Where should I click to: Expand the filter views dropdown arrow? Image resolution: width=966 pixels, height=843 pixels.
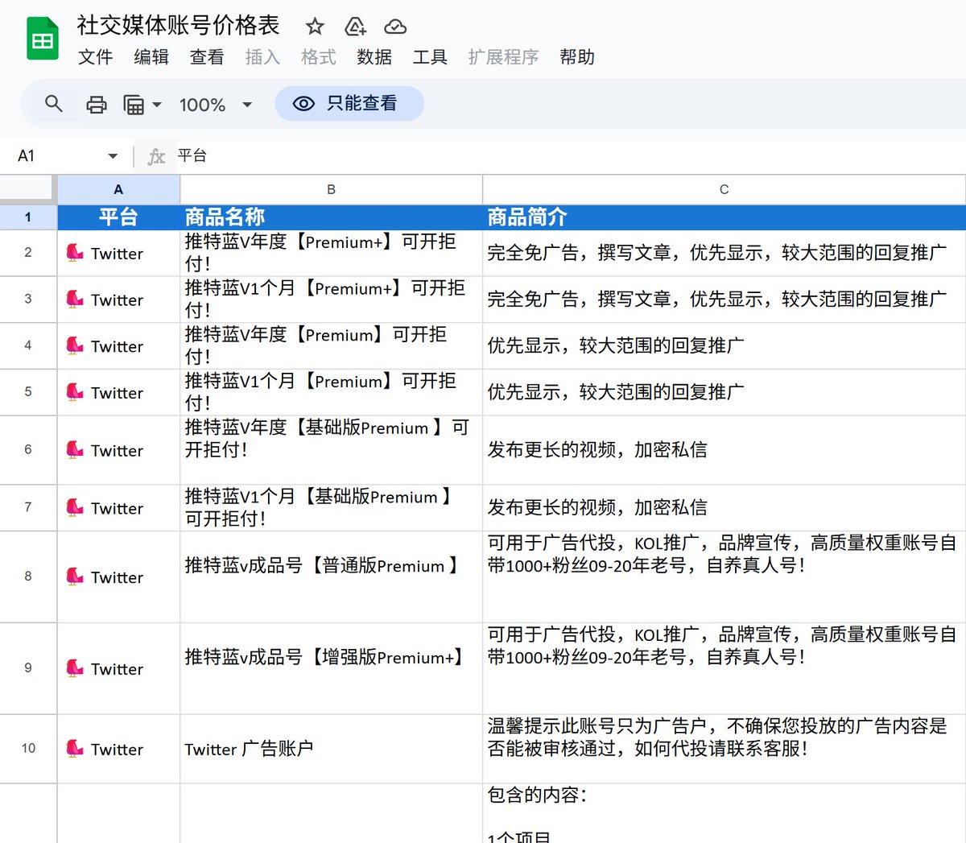[x=157, y=105]
